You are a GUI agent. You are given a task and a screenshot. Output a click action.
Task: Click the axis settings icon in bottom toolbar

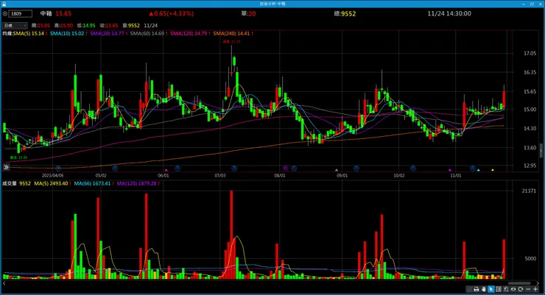[506, 289]
